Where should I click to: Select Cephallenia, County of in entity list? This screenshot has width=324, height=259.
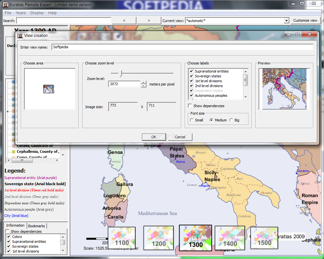38,152
